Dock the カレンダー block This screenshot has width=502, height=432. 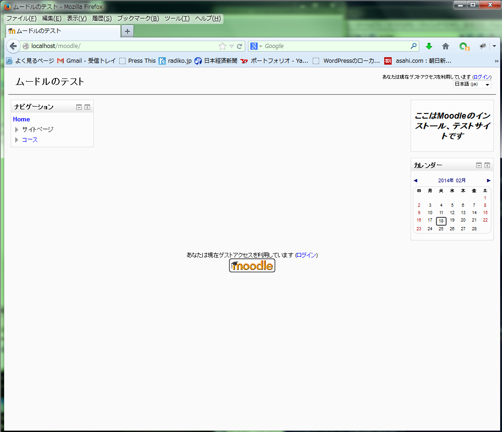(487, 165)
